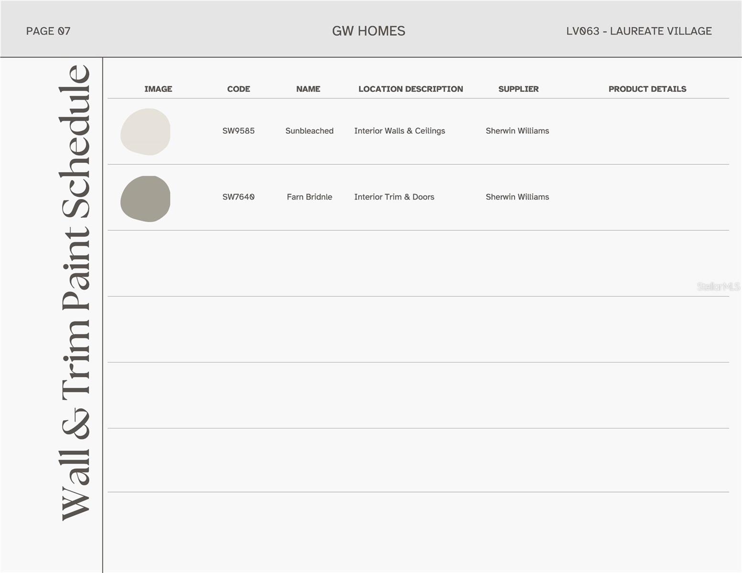Screen dimensions: 742x573
Task: Click the LV063 - LAUREATE VILLAGE label
Action: (x=639, y=31)
